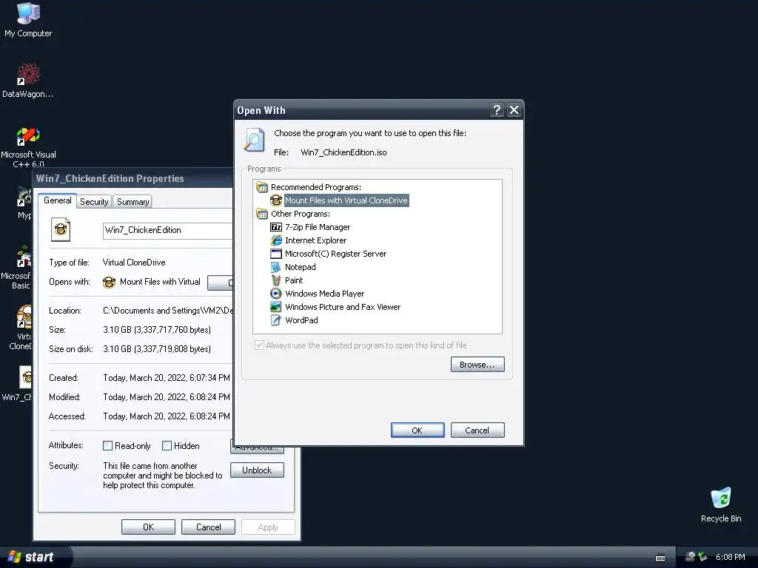This screenshot has height=568, width=758.
Task: Select Mount Files with Virtual CloneDrive entry
Action: point(346,200)
